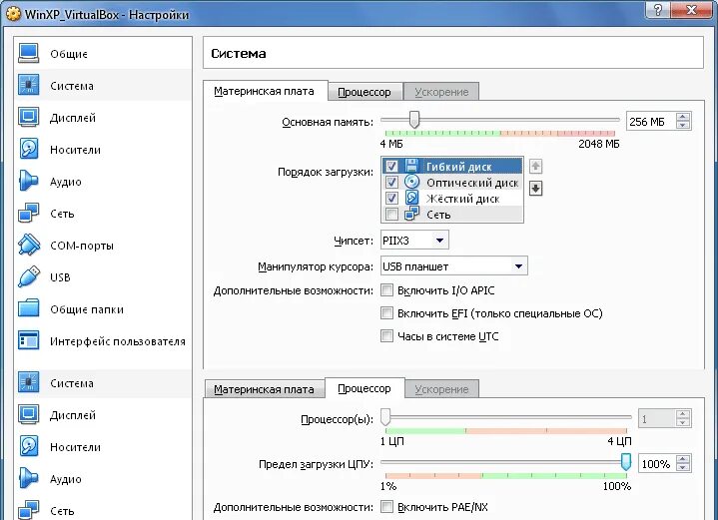Image resolution: width=718 pixels, height=520 pixels.
Task: Click the 256 МБ memory field
Action: tap(651, 122)
